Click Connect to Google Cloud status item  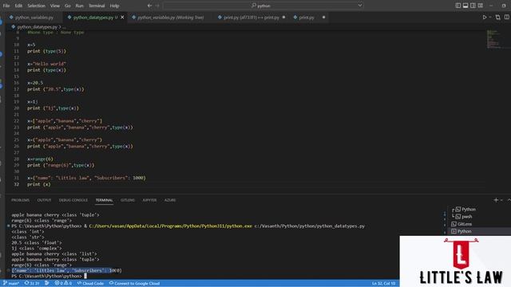click(134, 283)
